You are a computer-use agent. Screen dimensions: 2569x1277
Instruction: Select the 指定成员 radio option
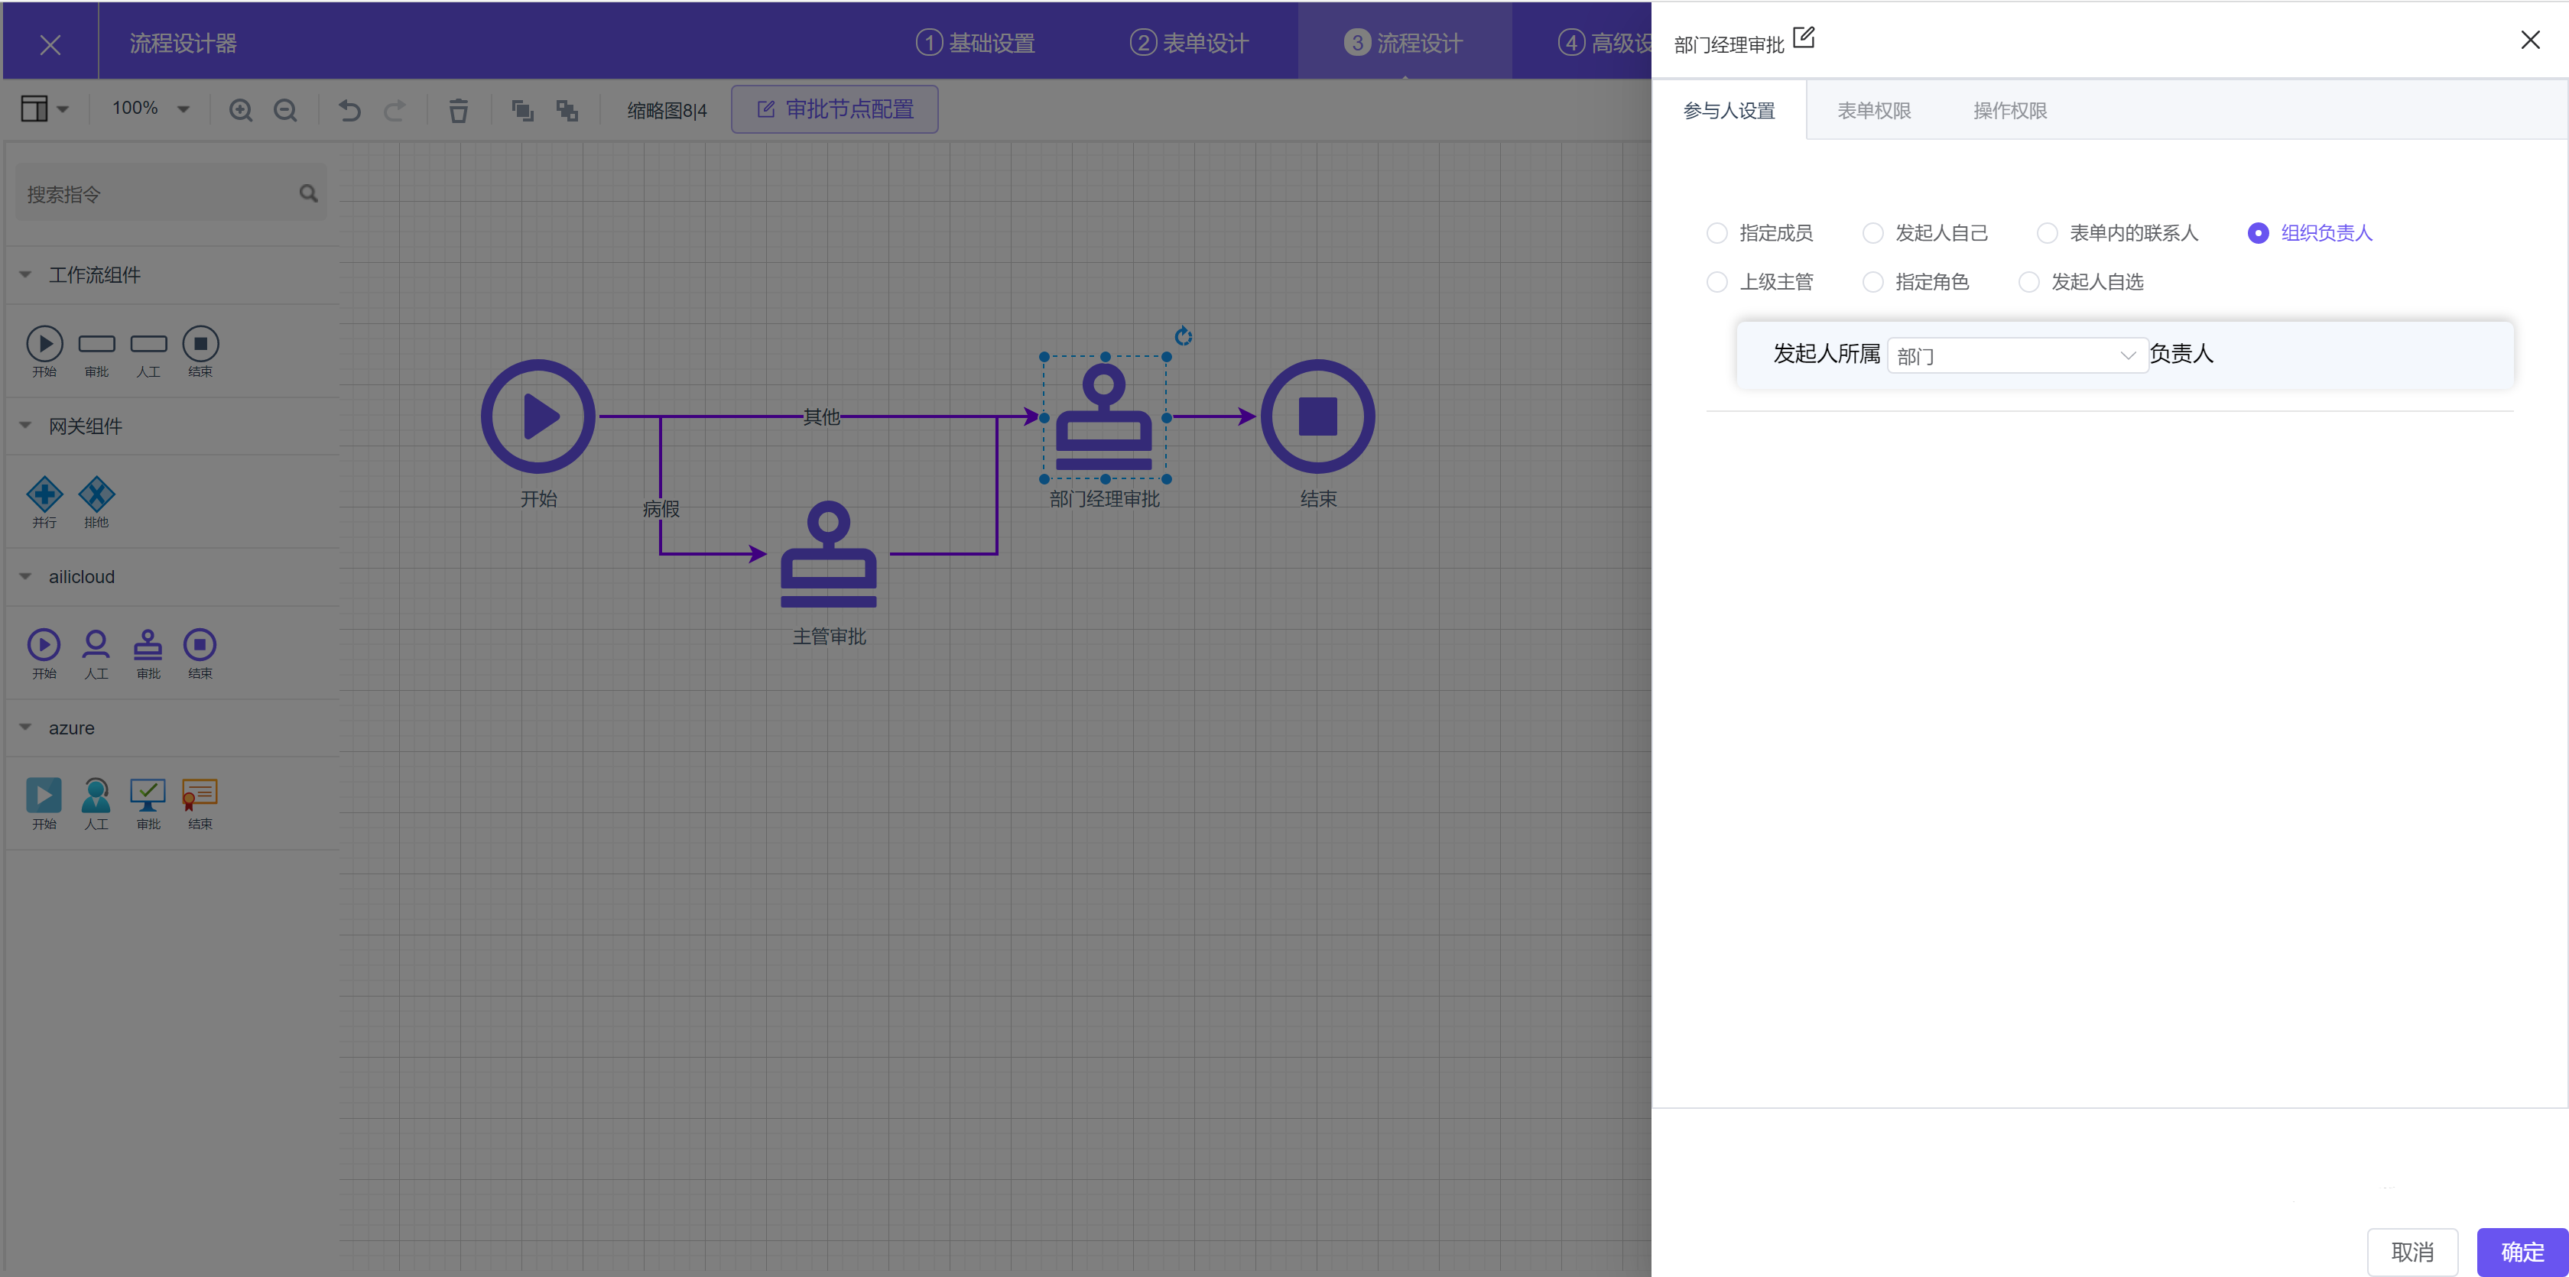(x=1716, y=233)
